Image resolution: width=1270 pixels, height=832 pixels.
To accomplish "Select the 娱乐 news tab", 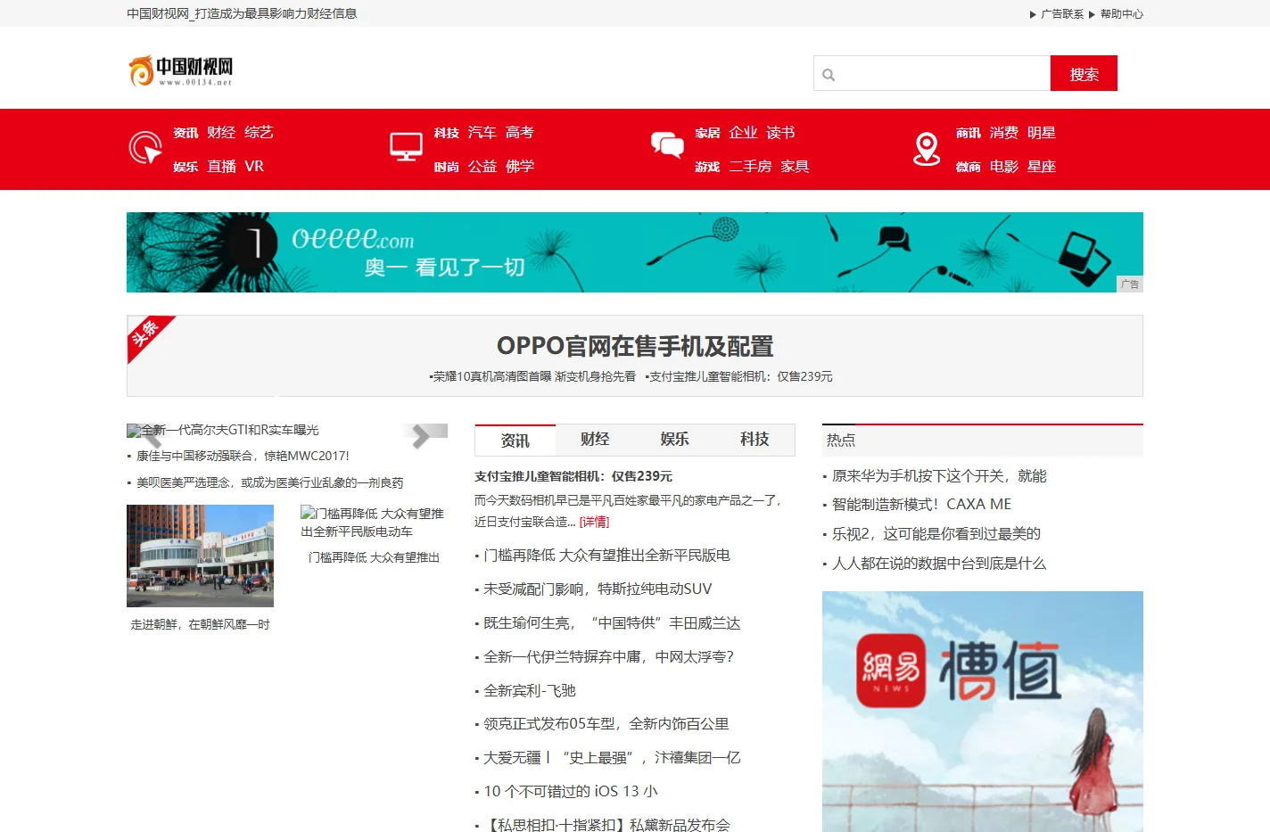I will [674, 440].
